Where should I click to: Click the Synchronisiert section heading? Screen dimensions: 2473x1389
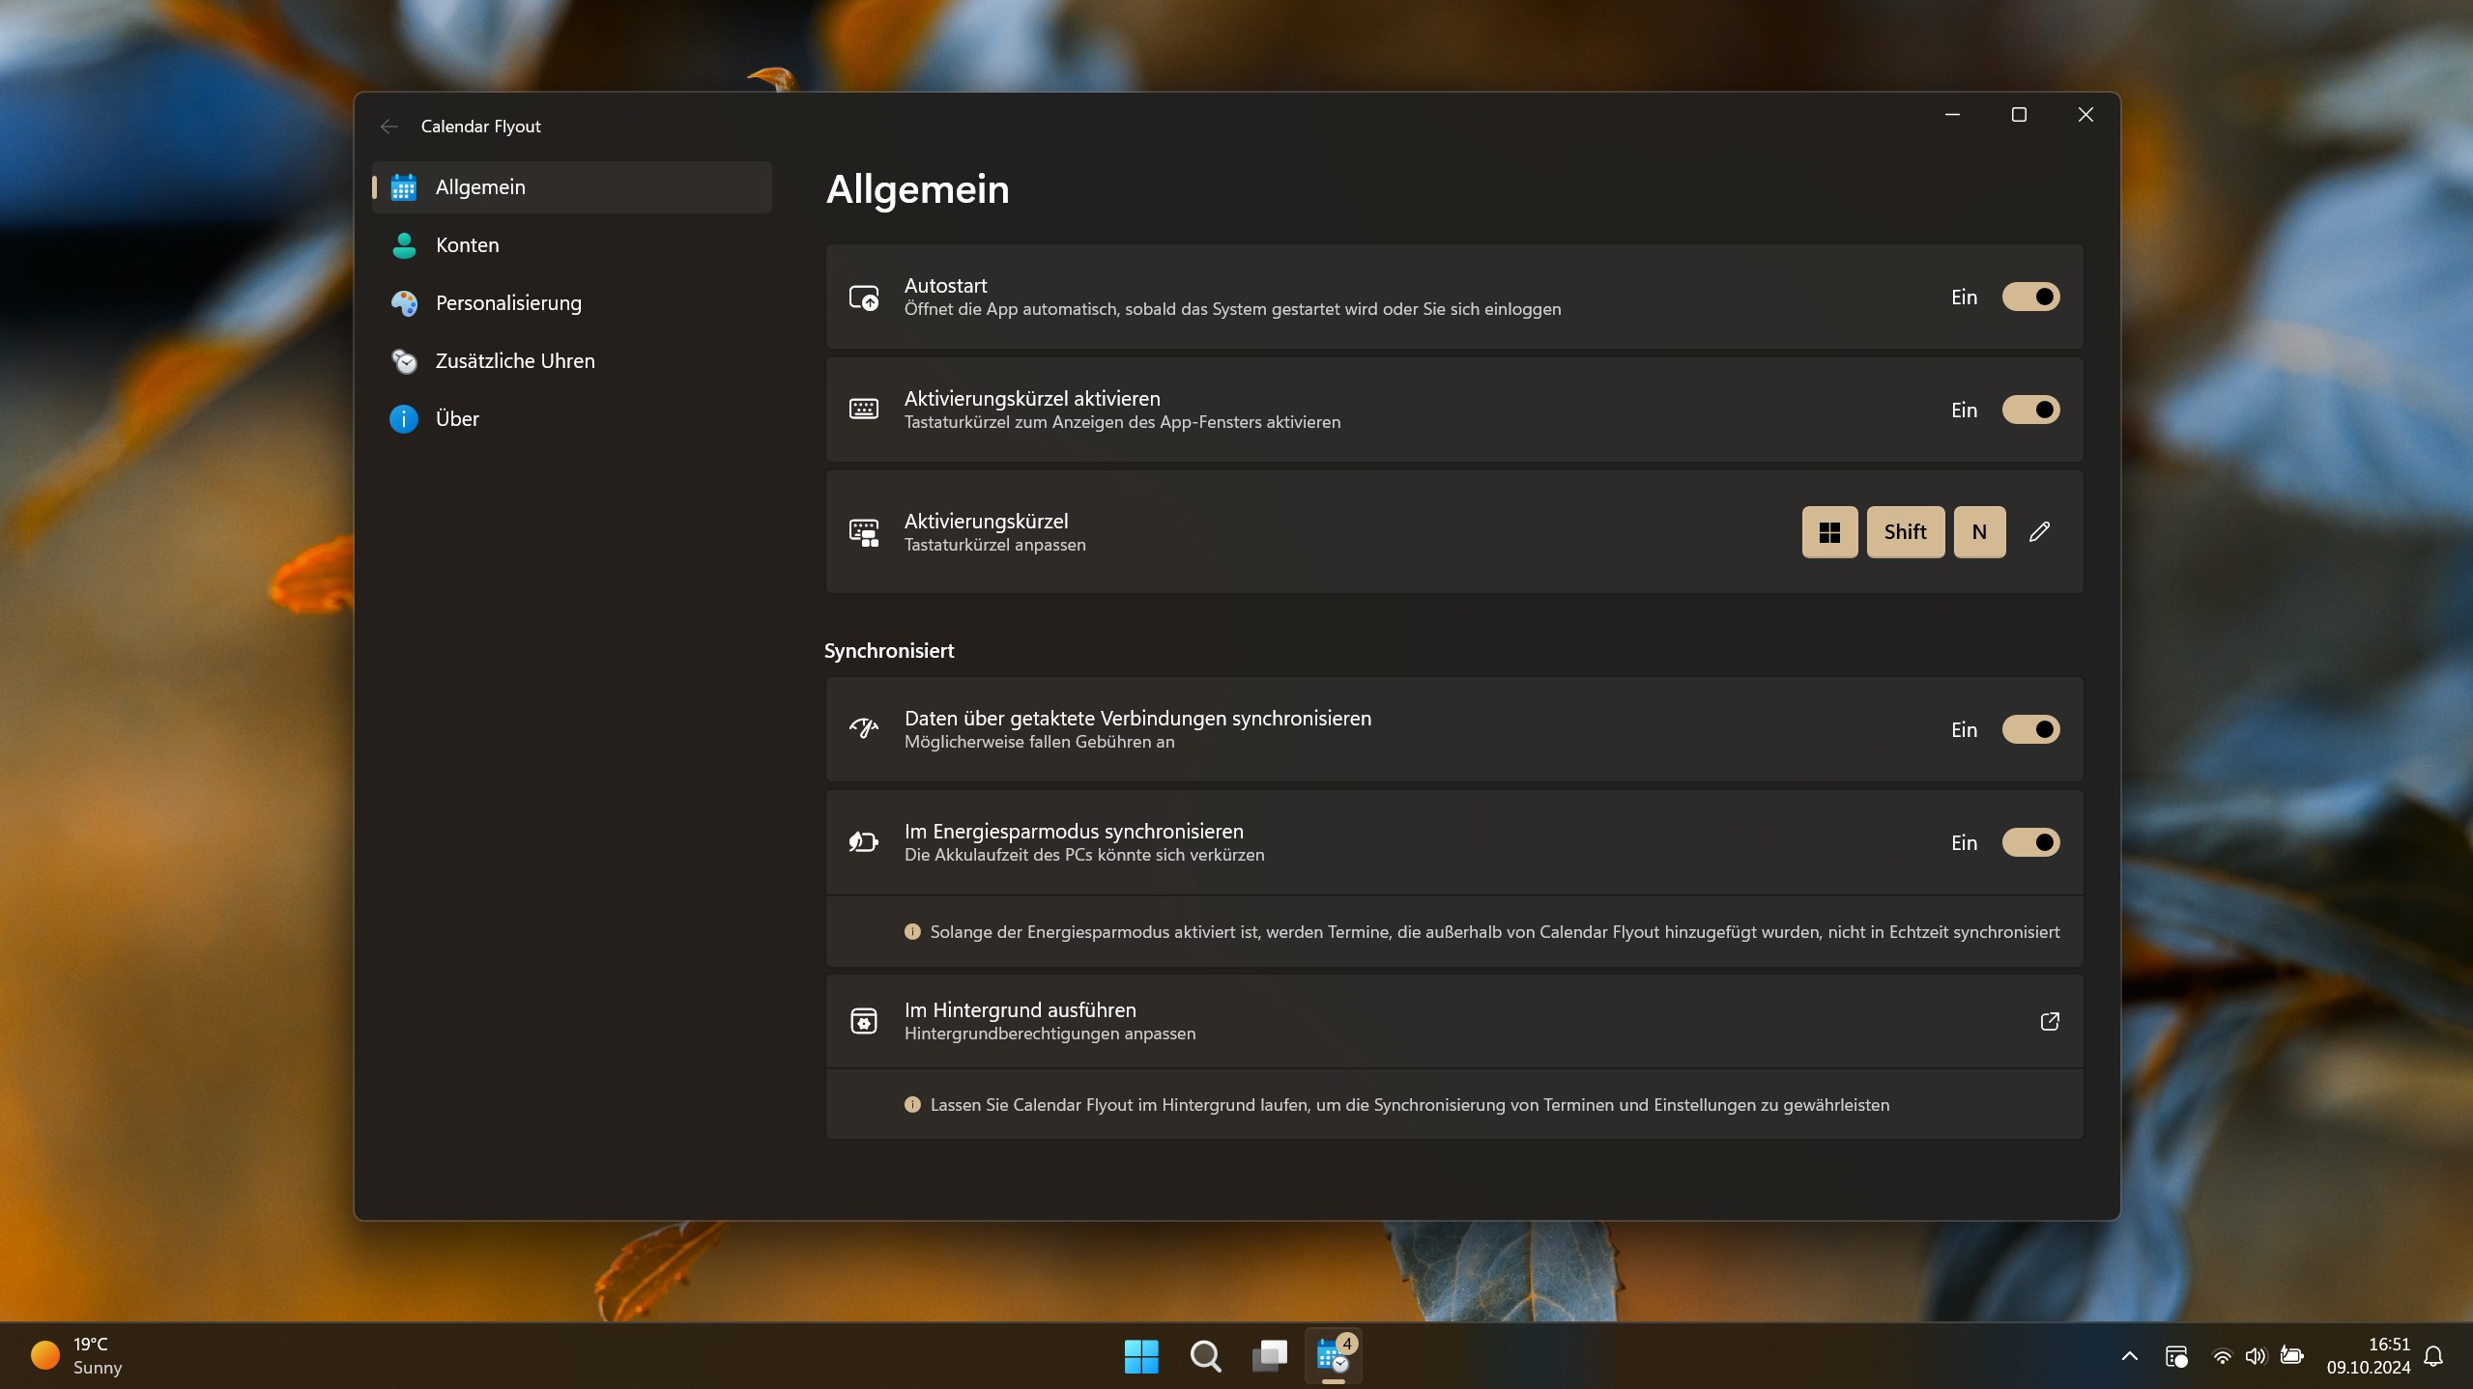(x=889, y=651)
